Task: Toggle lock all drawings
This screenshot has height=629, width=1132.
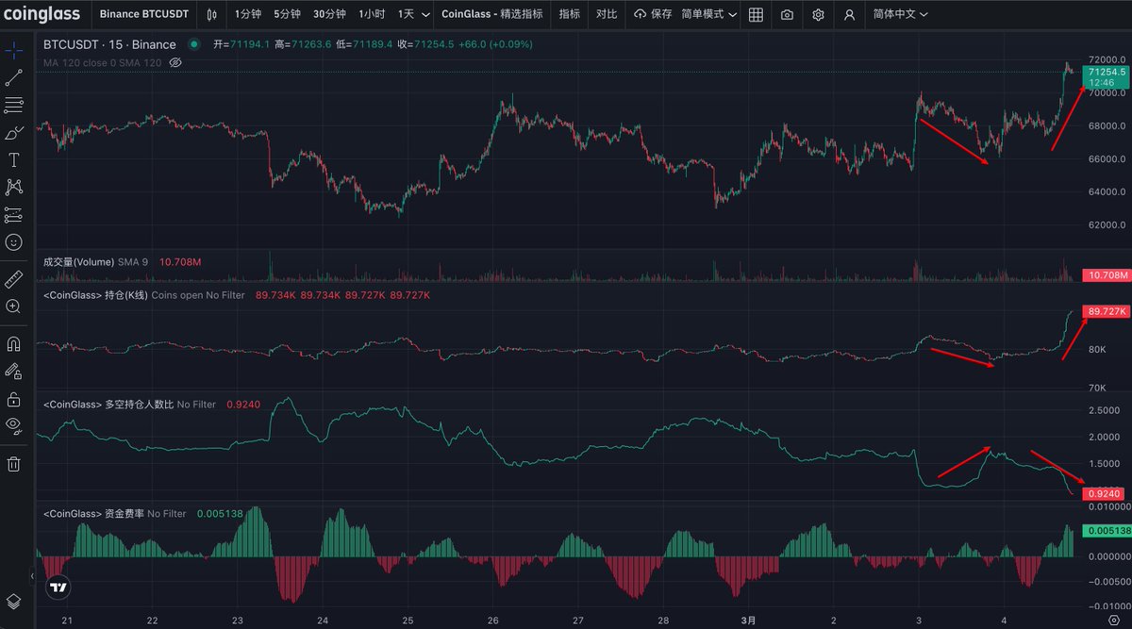Action: point(14,399)
